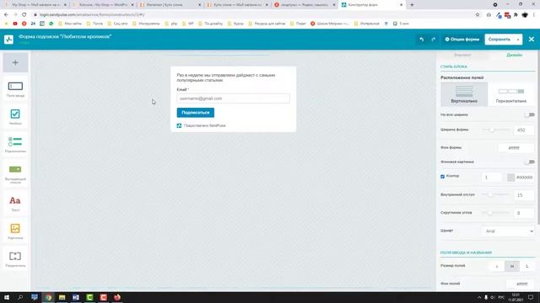Toggle the full width switch
Screen dimensions: 540x303
pyautogui.click(x=529, y=114)
